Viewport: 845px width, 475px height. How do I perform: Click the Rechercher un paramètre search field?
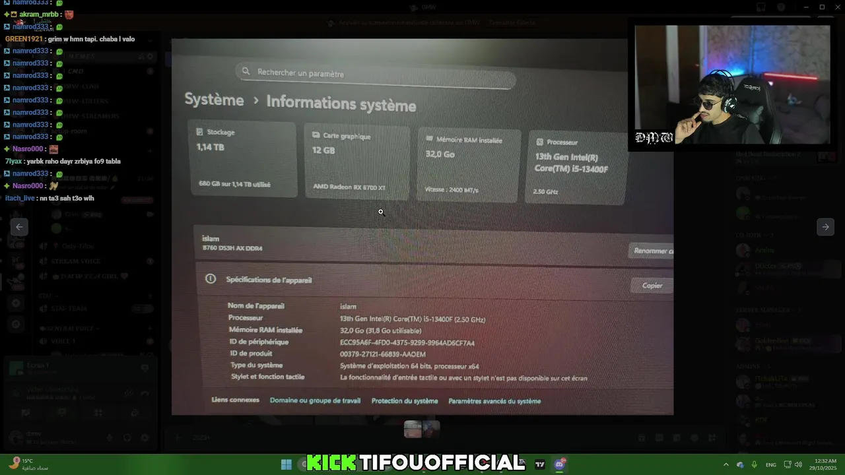pos(376,75)
